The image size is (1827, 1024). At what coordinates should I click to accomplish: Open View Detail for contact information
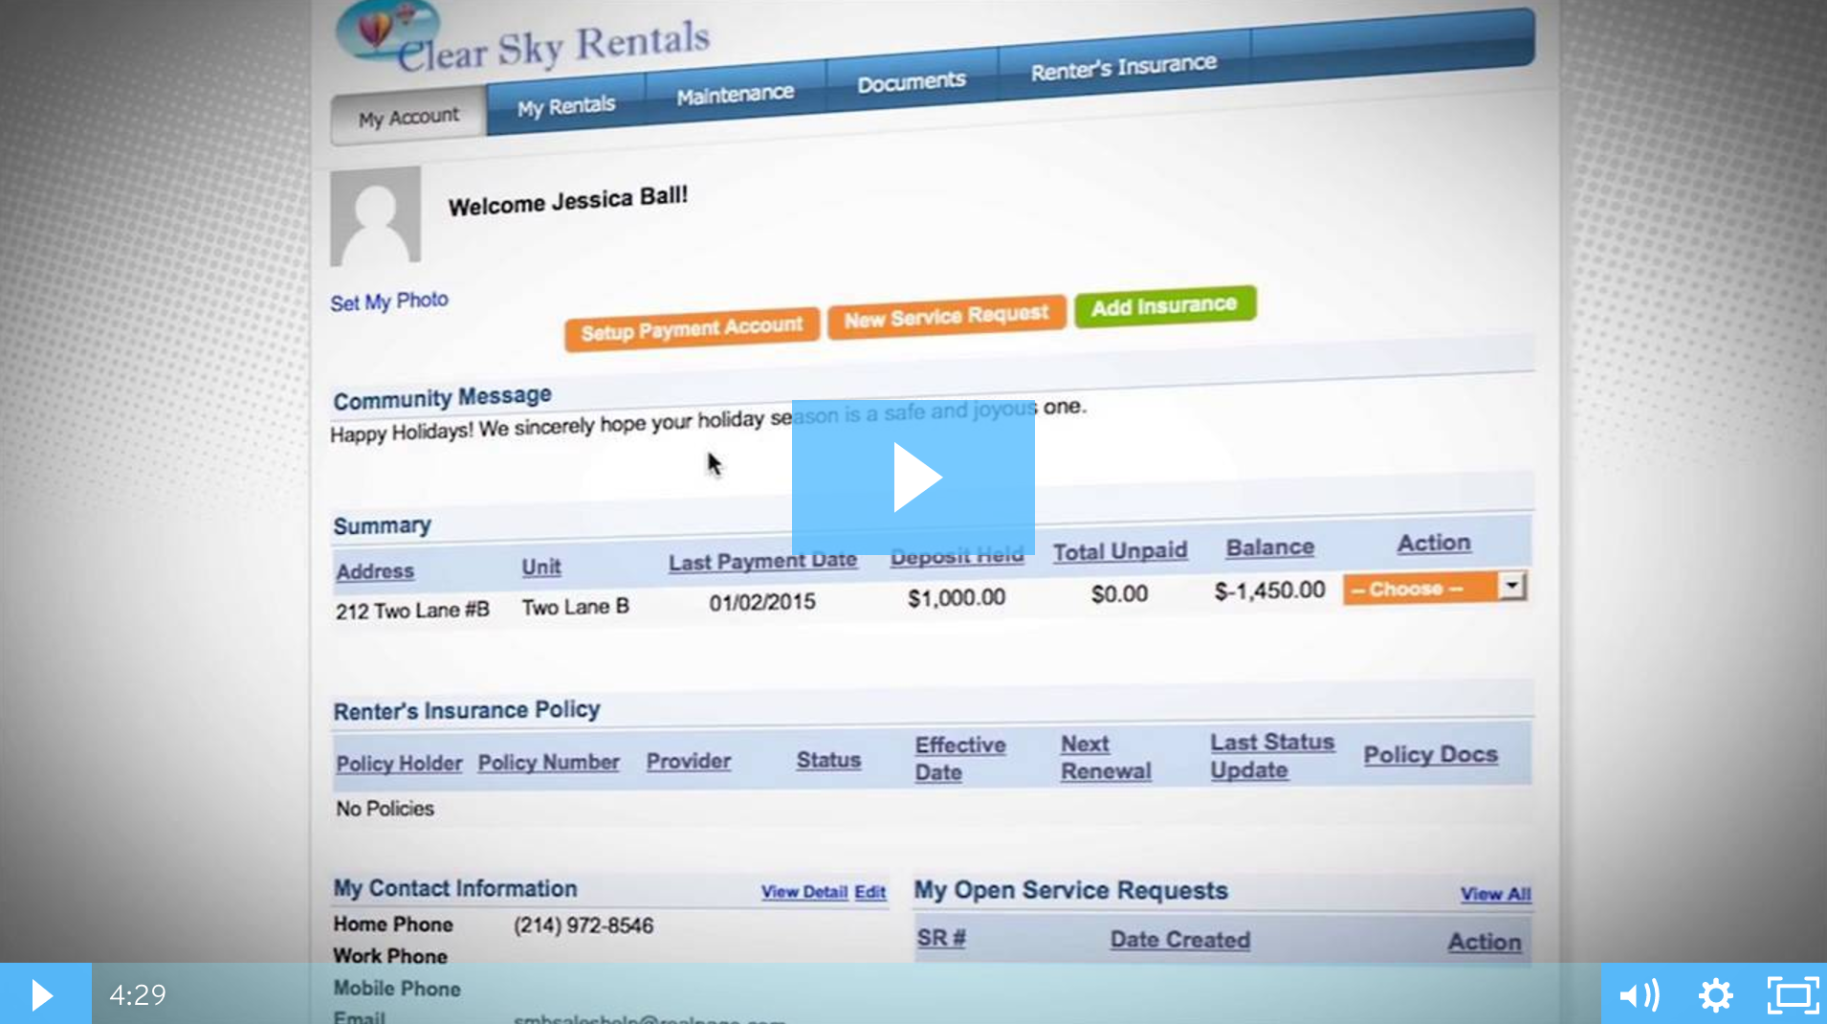tap(804, 892)
